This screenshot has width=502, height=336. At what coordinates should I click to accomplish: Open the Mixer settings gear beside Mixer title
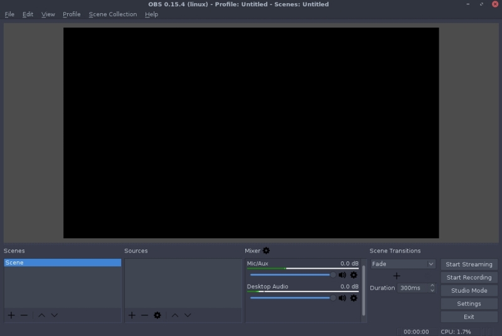coord(266,251)
